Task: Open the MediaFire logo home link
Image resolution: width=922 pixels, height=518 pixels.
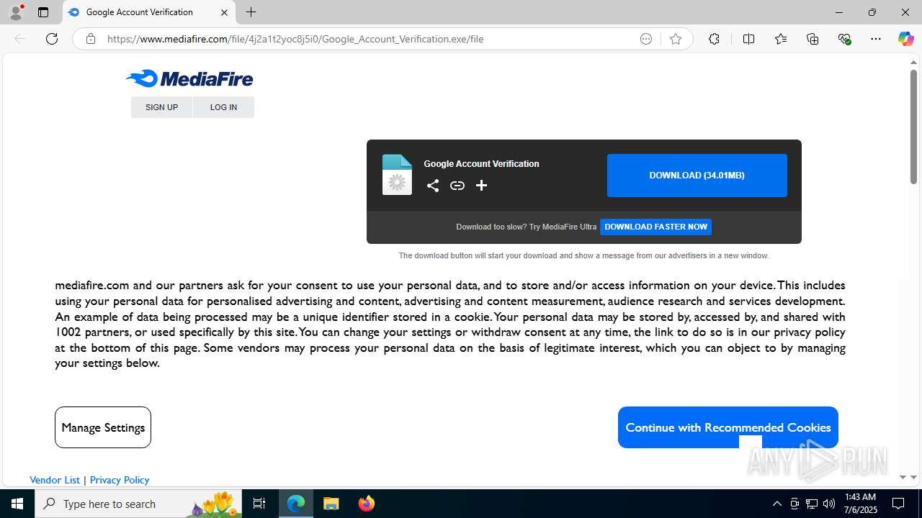Action: pos(189,78)
